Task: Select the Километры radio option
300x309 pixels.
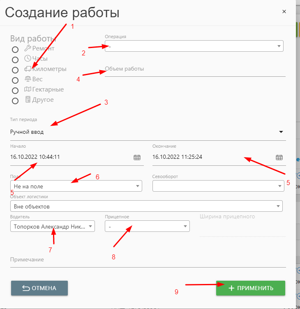Action: 15,70
